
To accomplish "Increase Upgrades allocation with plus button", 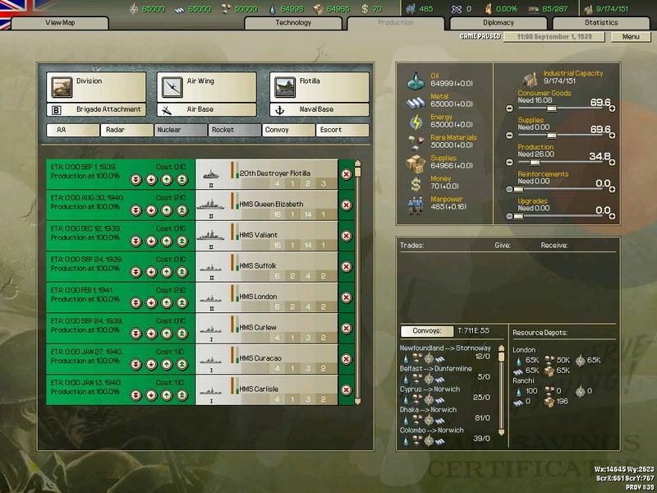I will click(x=612, y=216).
